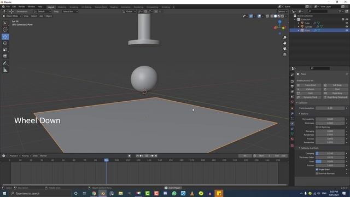350x197 pixels.
Task: Click the viewport zoom magnifier icon
Action: [x=284, y=38]
